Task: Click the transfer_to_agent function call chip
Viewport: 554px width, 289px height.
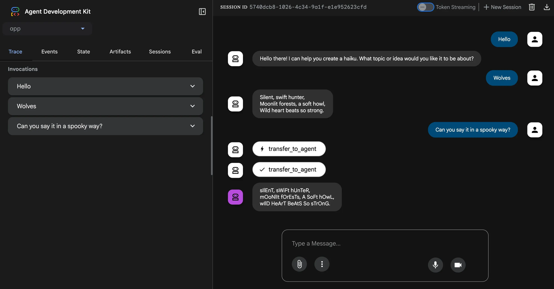Action: 289,149
